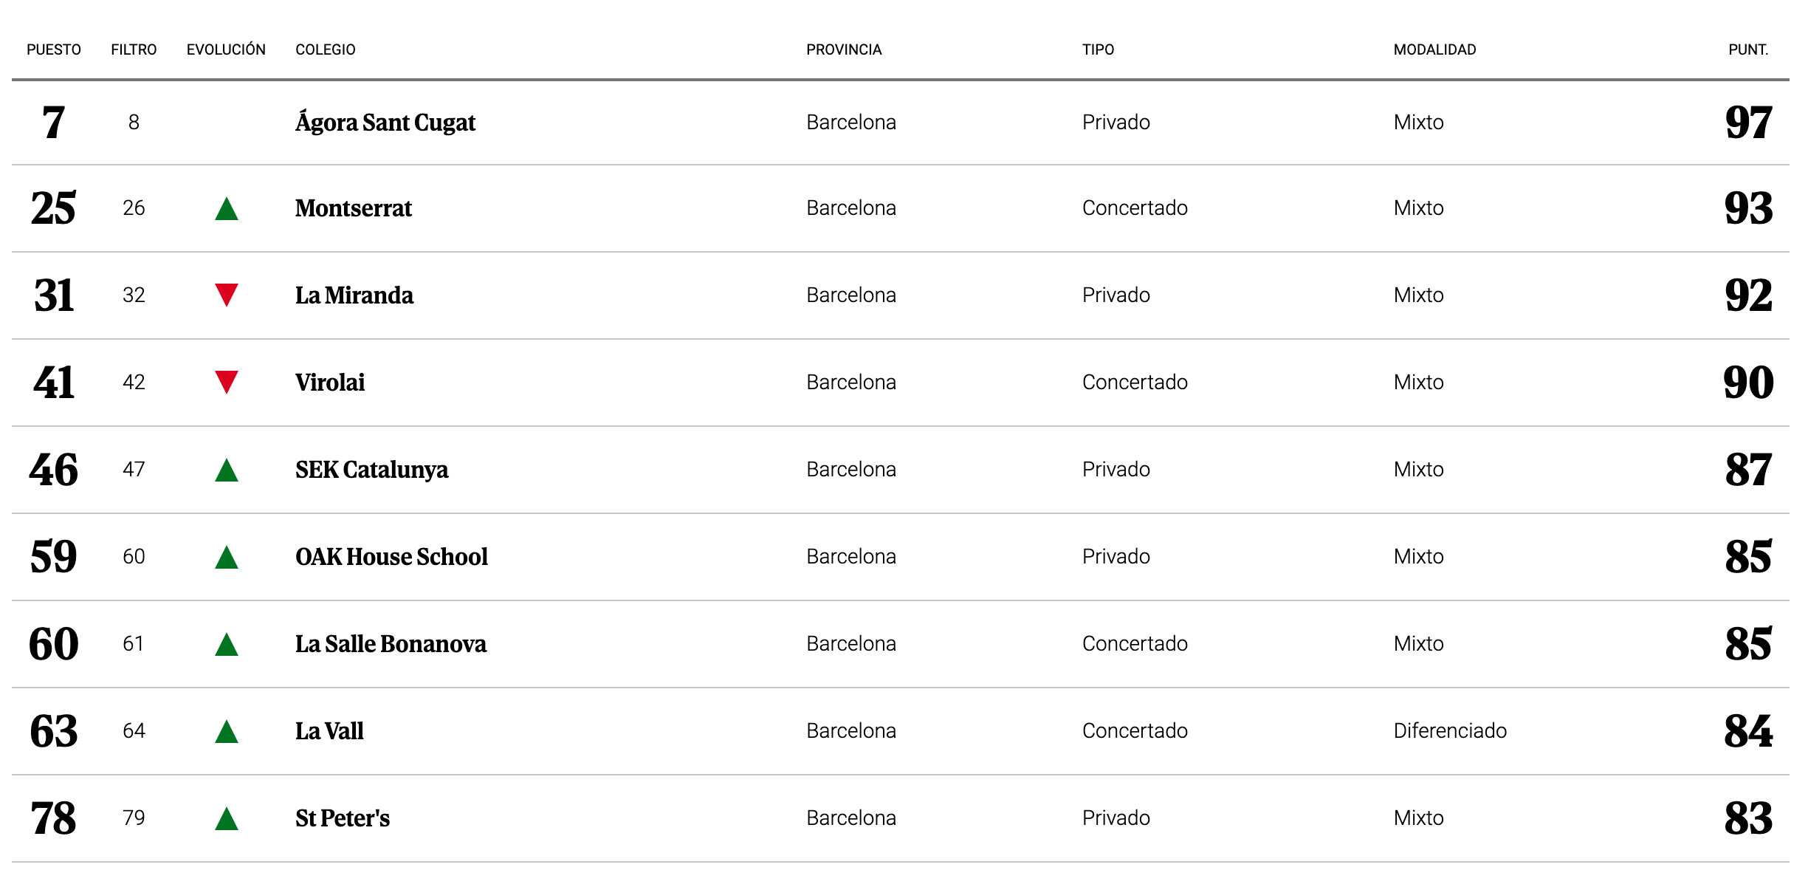Click the green up arrow beside La Salle Bonanova
Image resolution: width=1808 pixels, height=870 pixels.
[x=227, y=645]
